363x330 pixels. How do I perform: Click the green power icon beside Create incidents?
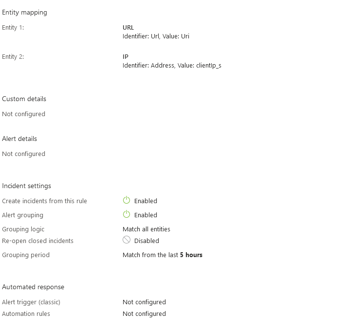click(x=127, y=200)
